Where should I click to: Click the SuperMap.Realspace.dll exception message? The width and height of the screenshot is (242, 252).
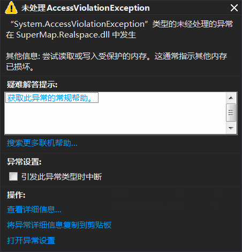coord(119,29)
